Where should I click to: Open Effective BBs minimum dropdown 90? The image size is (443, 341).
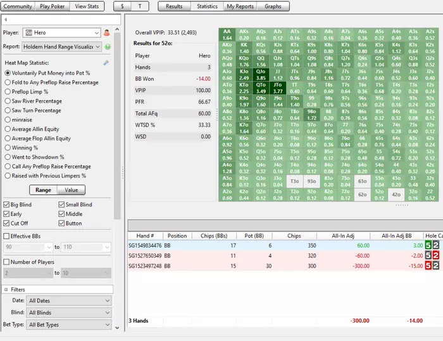pyautogui.click(x=28, y=247)
